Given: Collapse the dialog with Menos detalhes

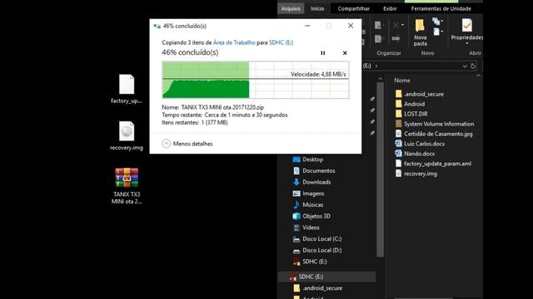Looking at the screenshot, I should pos(187,144).
